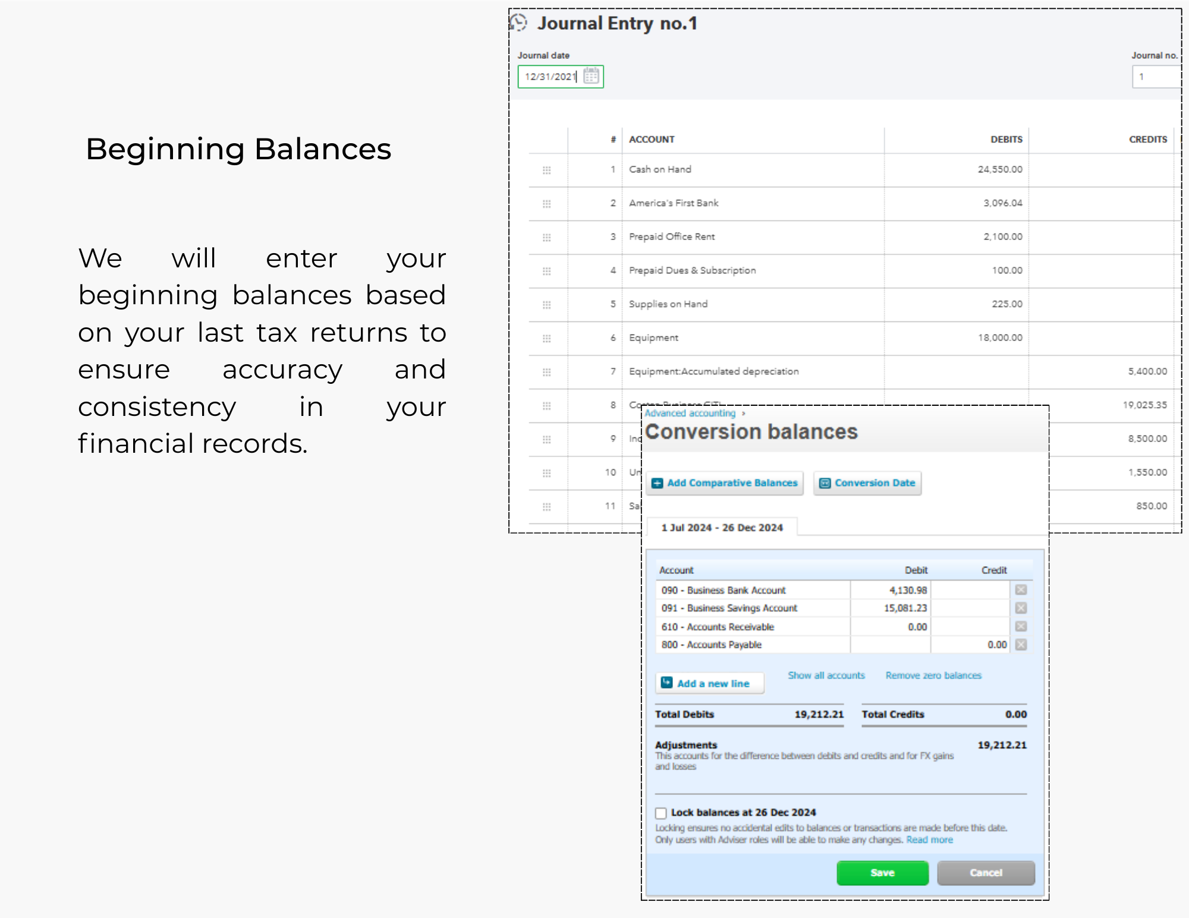
Task: Grab the drag handle for Cash on Hand row
Action: tap(546, 170)
